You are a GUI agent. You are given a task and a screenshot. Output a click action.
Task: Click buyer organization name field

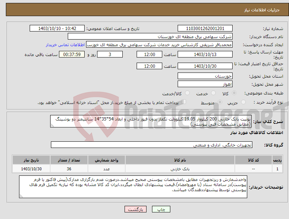[x=150, y=37]
